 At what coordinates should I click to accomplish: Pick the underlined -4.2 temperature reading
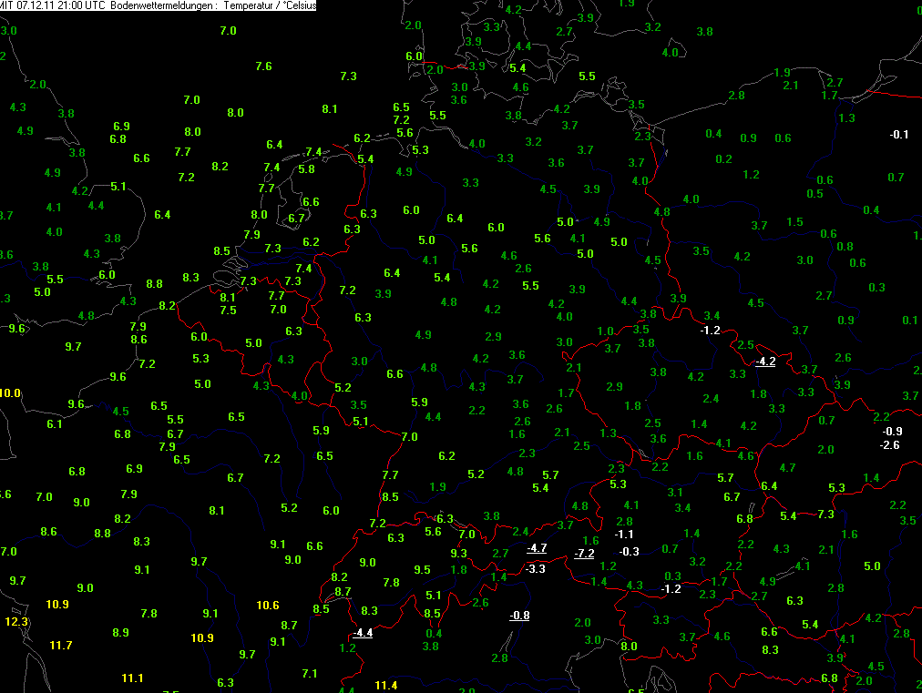click(x=765, y=362)
